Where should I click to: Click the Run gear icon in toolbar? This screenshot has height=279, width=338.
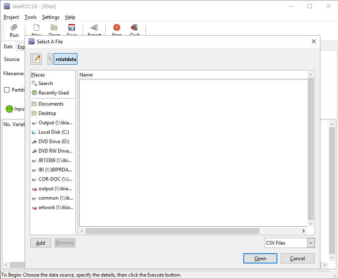(14, 27)
